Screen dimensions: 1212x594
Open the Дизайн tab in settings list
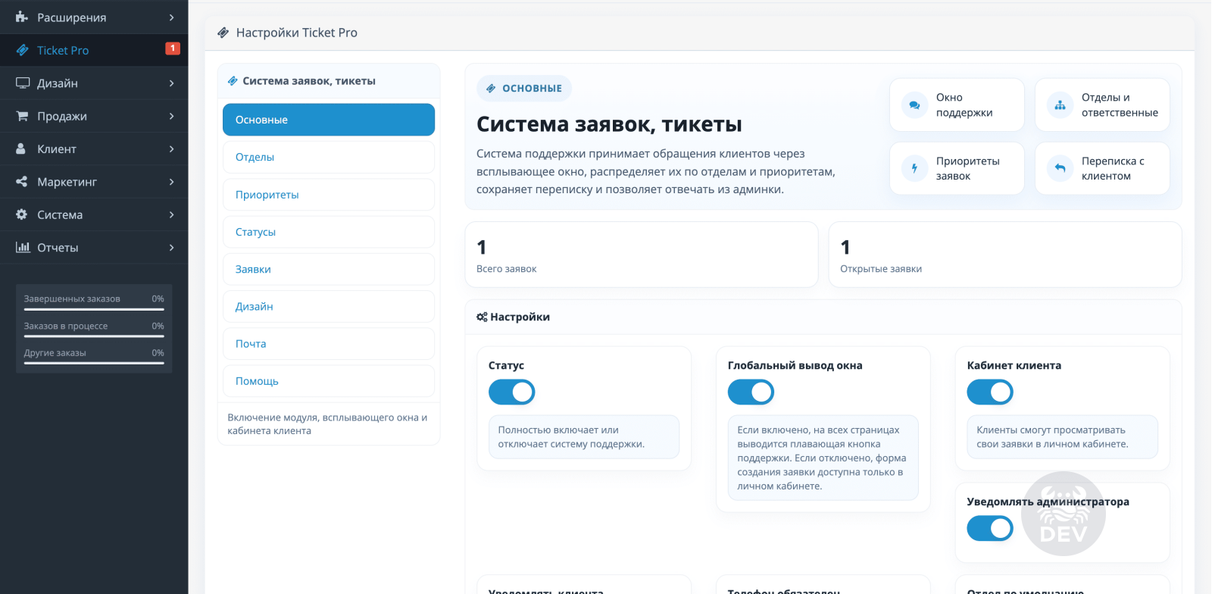[329, 306]
